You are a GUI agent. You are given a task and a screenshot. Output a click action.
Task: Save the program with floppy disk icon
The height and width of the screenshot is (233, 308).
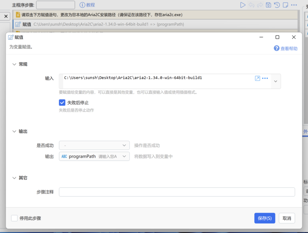click(268, 5)
